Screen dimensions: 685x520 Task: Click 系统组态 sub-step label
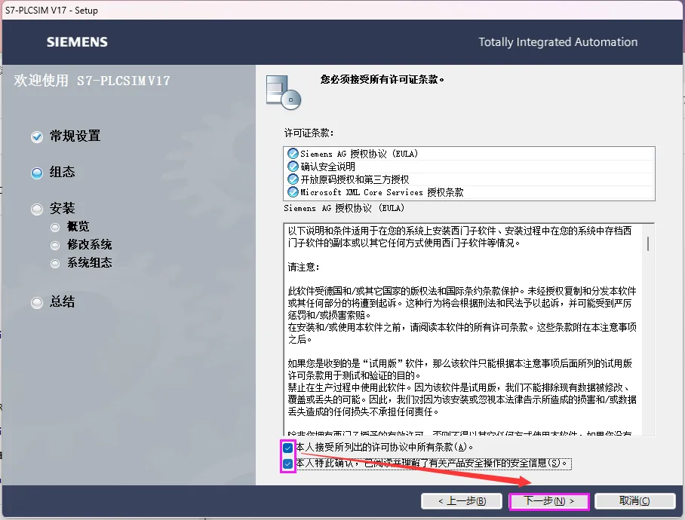90,262
